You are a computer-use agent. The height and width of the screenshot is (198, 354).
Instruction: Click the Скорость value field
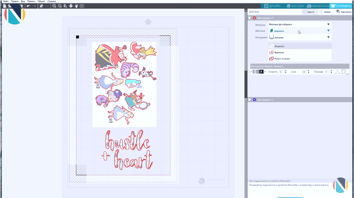(282, 72)
